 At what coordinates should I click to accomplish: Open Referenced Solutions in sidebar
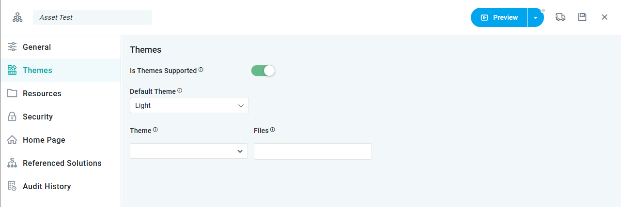(62, 163)
